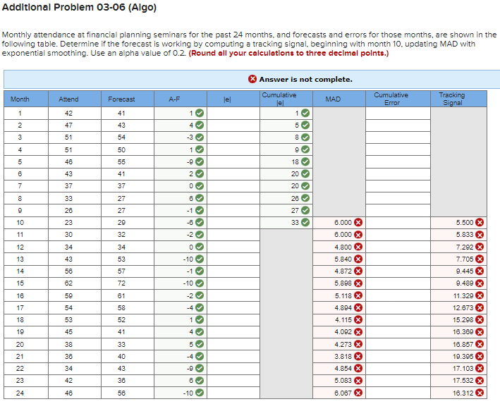The width and height of the screenshot is (500, 404).
Task: Select the MAD field showing 4.894
Action: (x=339, y=307)
